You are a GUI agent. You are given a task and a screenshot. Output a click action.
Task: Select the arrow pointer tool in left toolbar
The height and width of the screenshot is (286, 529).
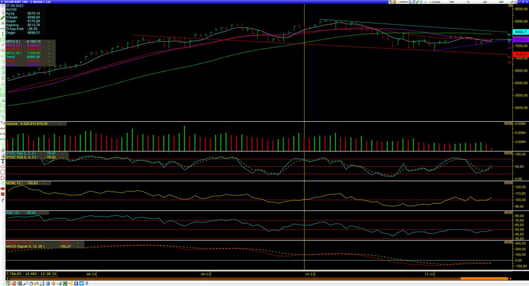coord(4,12)
